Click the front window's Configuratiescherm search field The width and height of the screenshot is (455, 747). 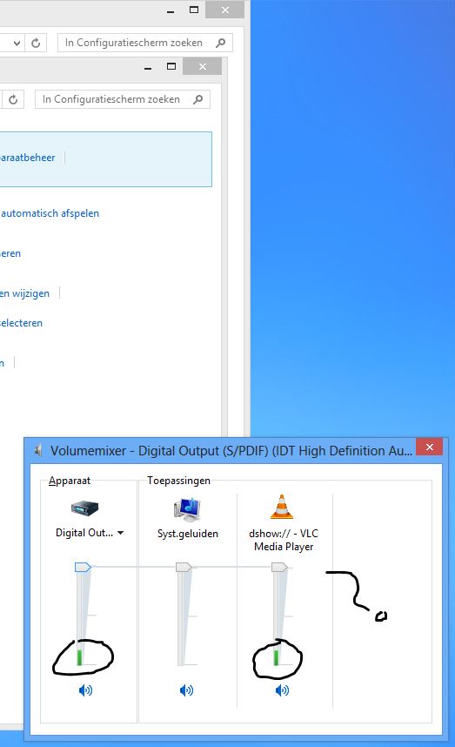coord(123,99)
